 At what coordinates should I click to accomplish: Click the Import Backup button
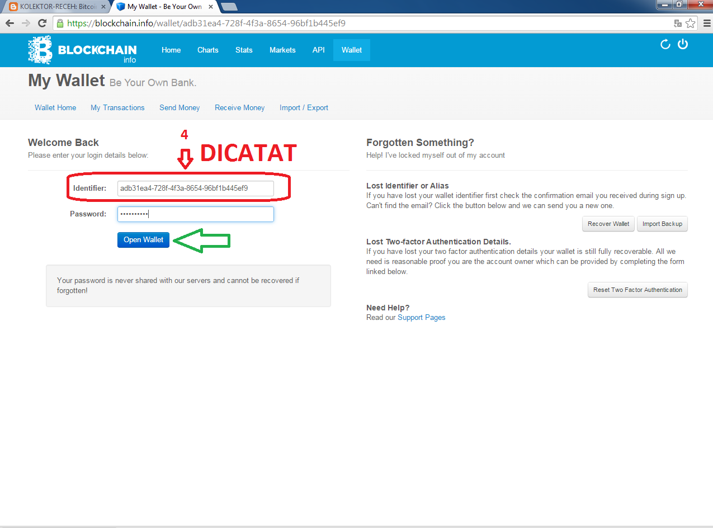click(x=662, y=224)
